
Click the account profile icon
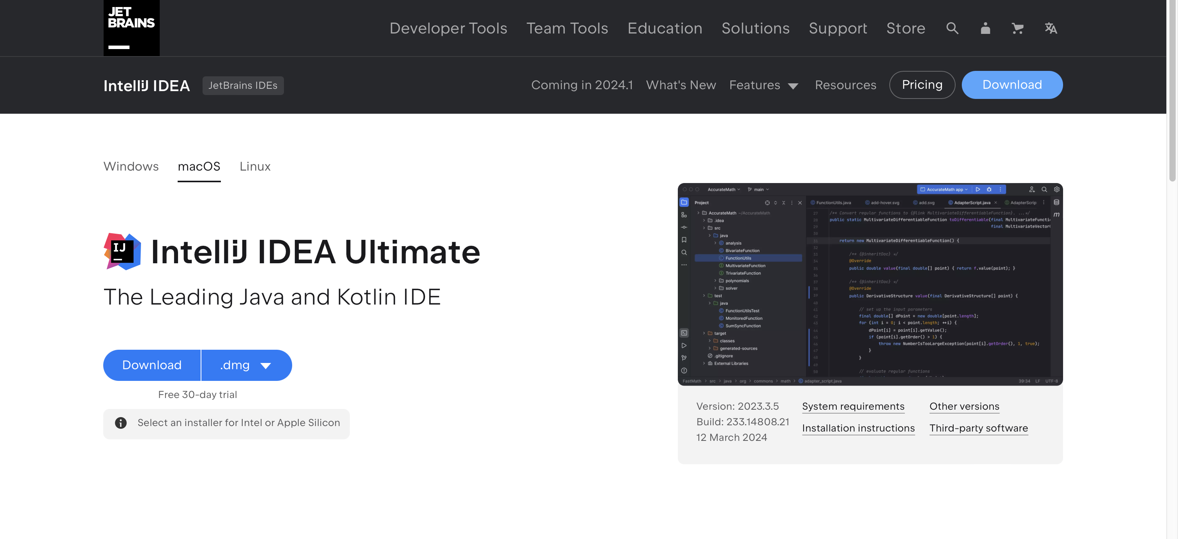click(x=985, y=28)
